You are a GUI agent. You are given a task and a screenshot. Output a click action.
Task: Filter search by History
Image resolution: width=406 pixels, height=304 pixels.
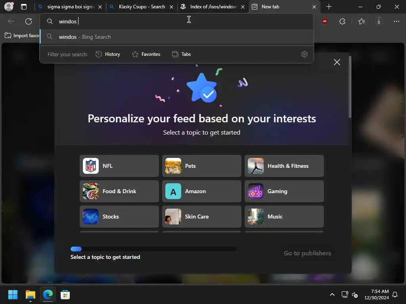[x=108, y=54]
